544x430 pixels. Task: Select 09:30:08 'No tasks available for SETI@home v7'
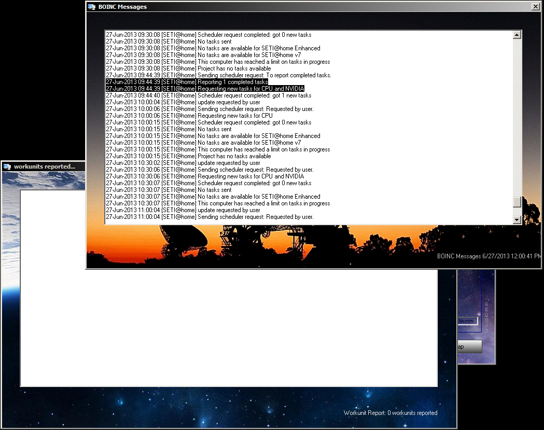point(203,55)
